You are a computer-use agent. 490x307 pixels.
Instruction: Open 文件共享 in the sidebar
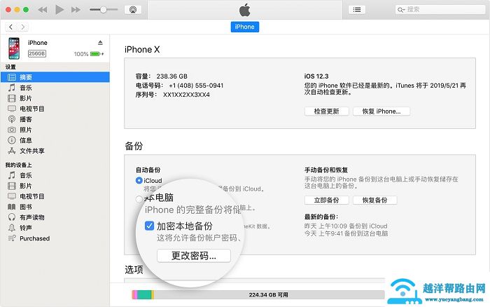tap(31, 151)
